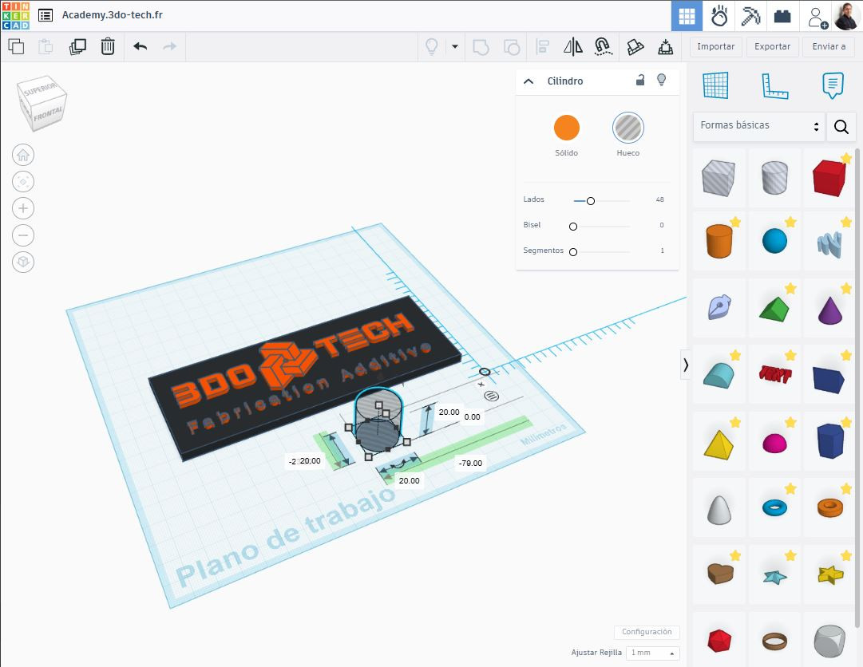Search the shapes library
This screenshot has height=667, width=863.
coord(841,127)
